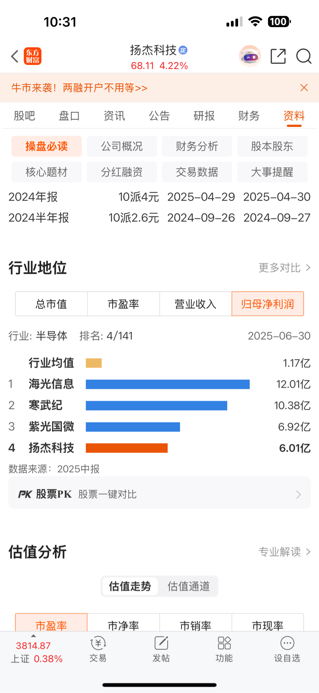The width and height of the screenshot is (319, 693).
Task: Tap the cellular signal bars icon
Action: click(x=234, y=22)
